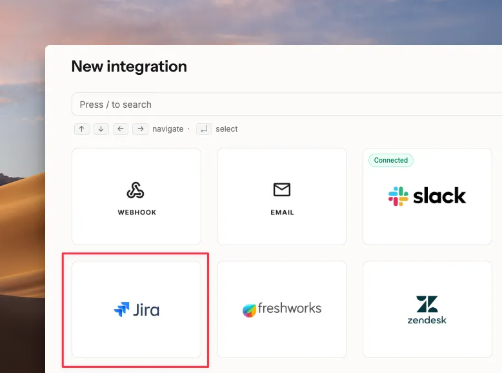This screenshot has height=373, width=502.
Task: Click the select hint label
Action: click(x=226, y=129)
